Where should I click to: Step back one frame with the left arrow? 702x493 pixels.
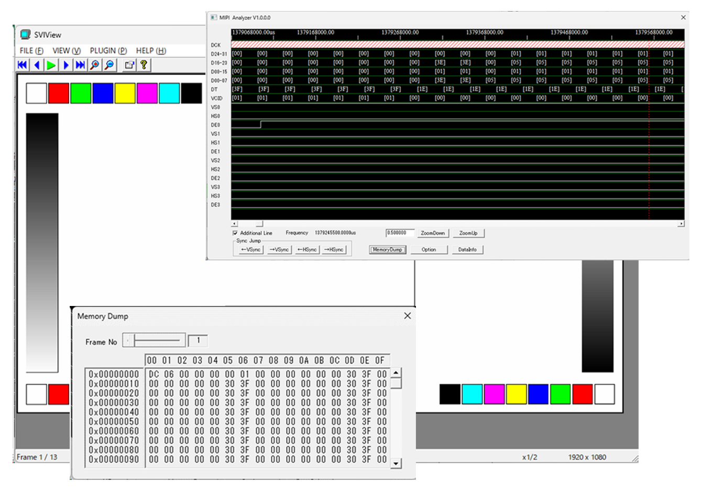pyautogui.click(x=37, y=65)
